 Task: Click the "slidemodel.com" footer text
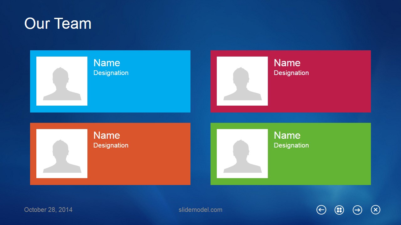(x=200, y=210)
